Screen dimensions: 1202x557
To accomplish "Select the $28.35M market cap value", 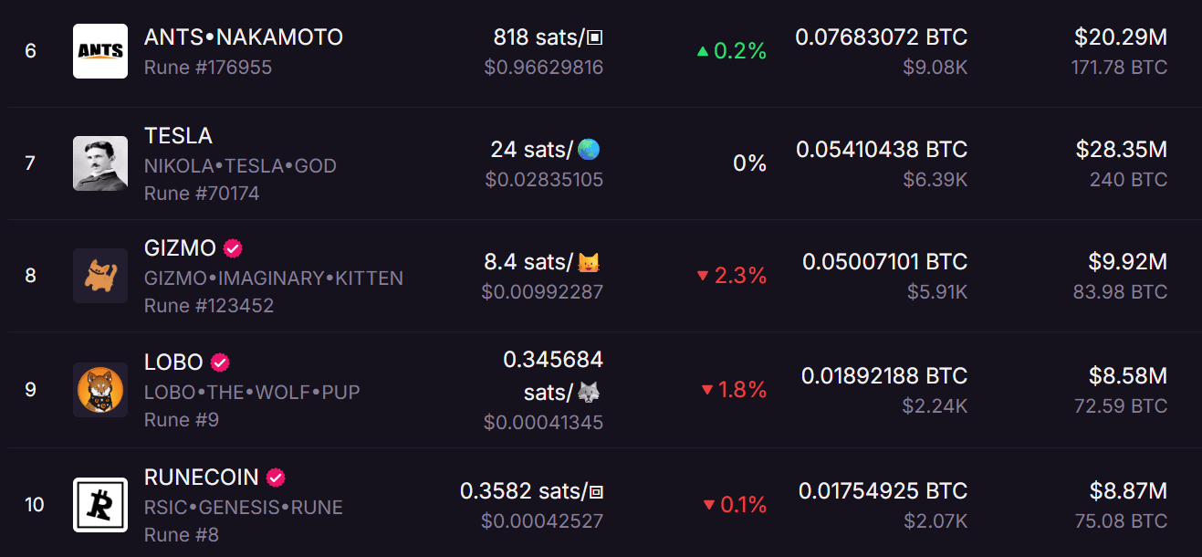I will 1122,150.
